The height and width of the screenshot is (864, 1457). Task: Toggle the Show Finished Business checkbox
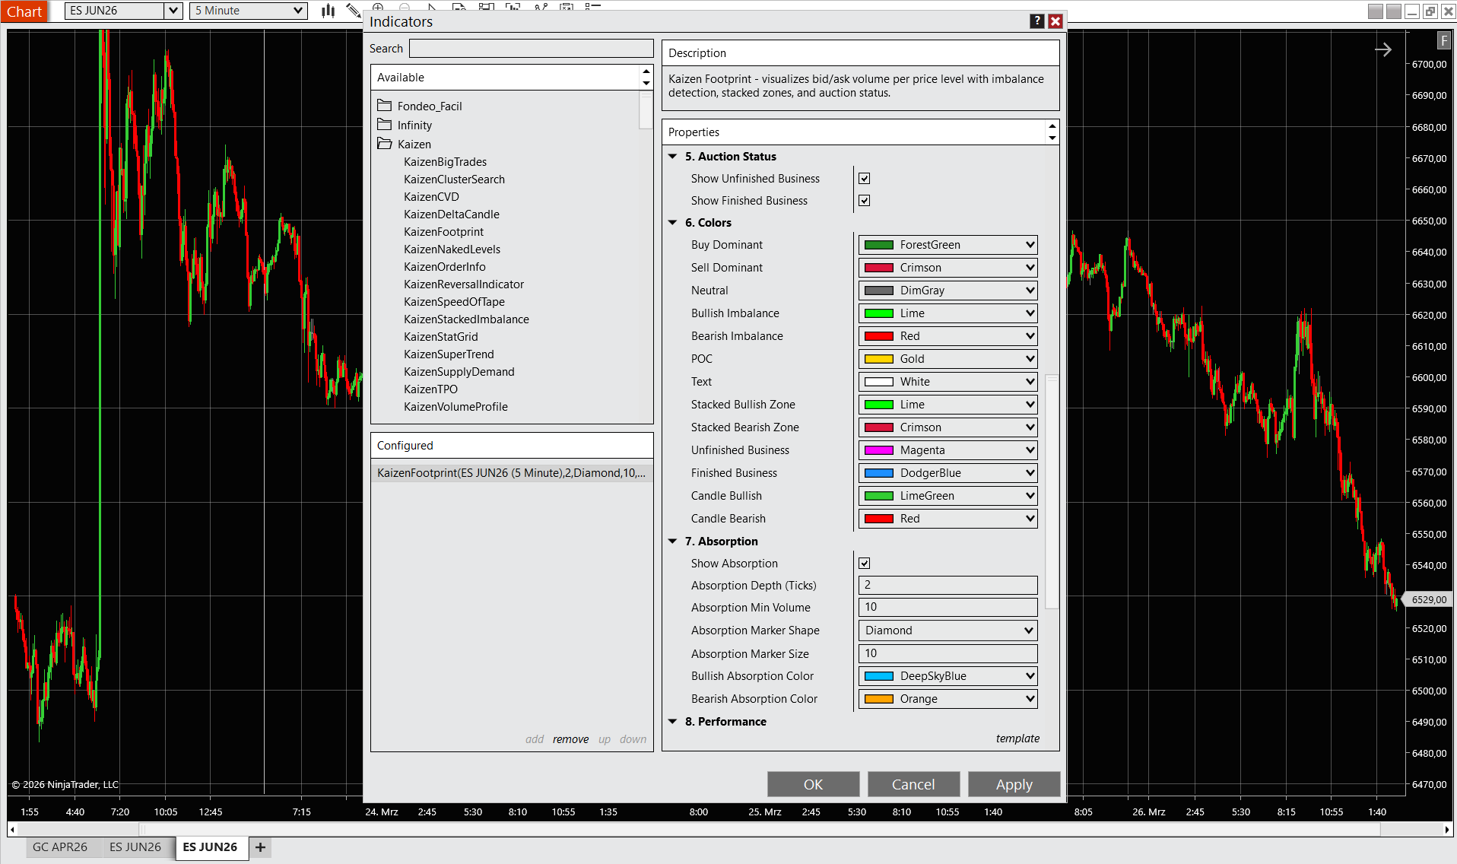(x=864, y=201)
